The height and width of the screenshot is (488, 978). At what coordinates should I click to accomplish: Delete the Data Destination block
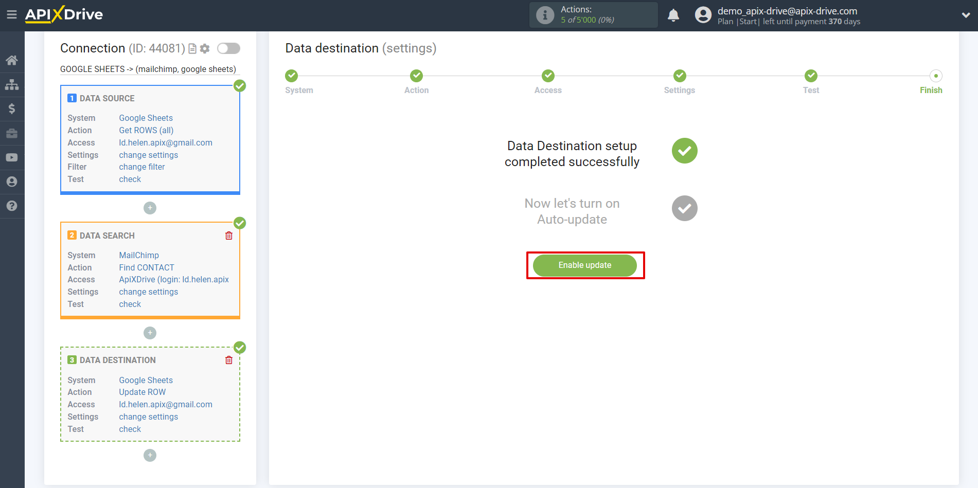[x=229, y=360]
